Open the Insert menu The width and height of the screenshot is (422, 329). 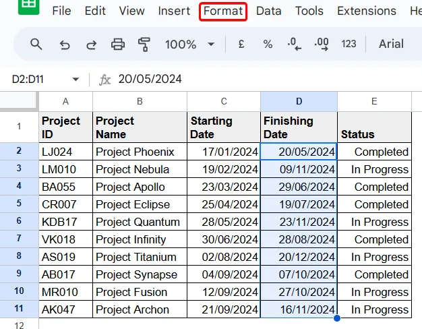click(174, 11)
